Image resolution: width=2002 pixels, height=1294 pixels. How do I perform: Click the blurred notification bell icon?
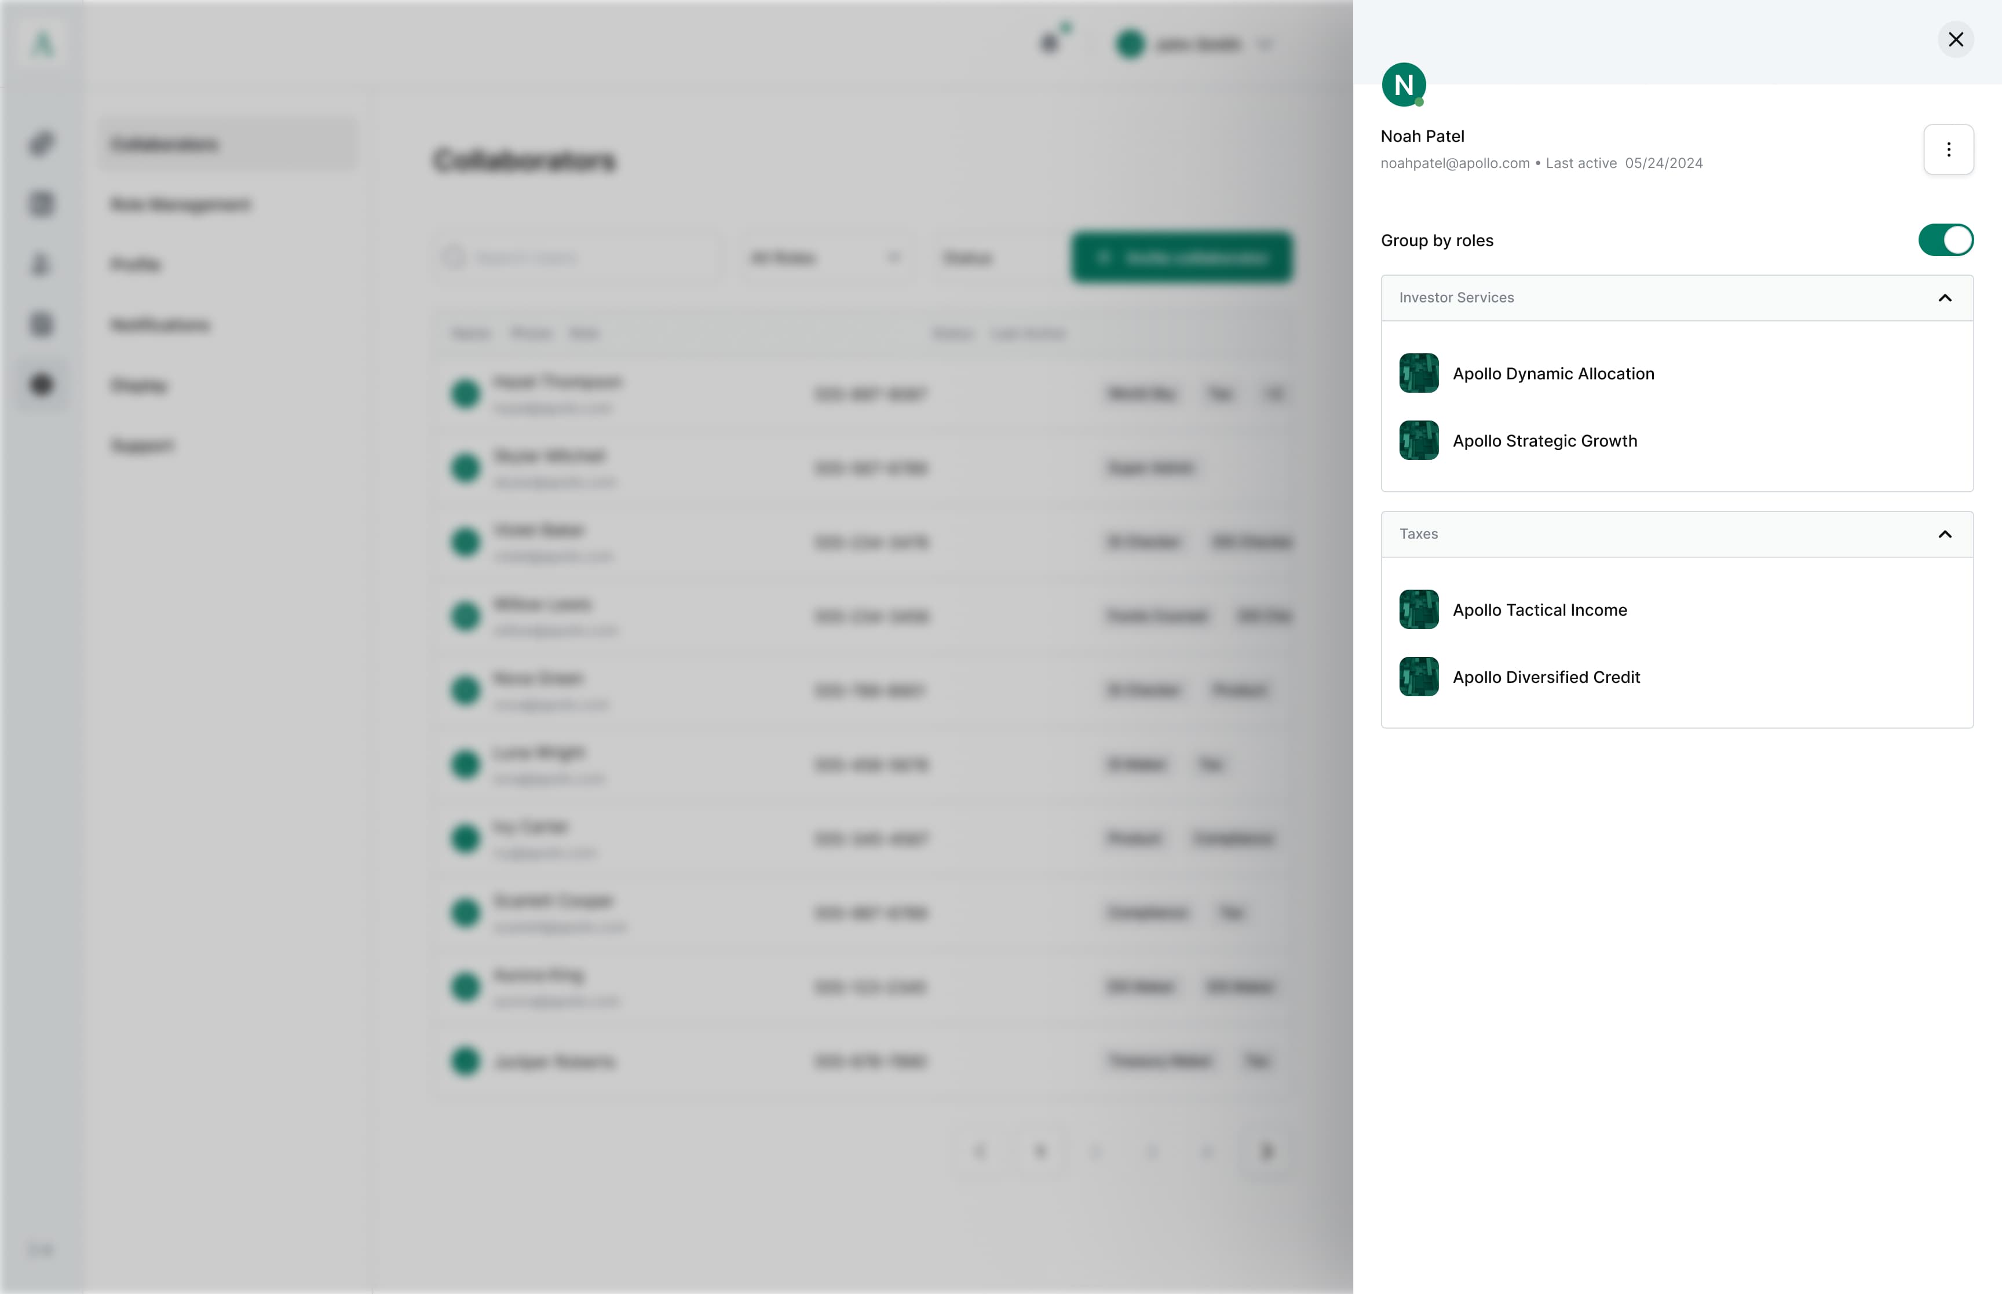tap(1049, 43)
